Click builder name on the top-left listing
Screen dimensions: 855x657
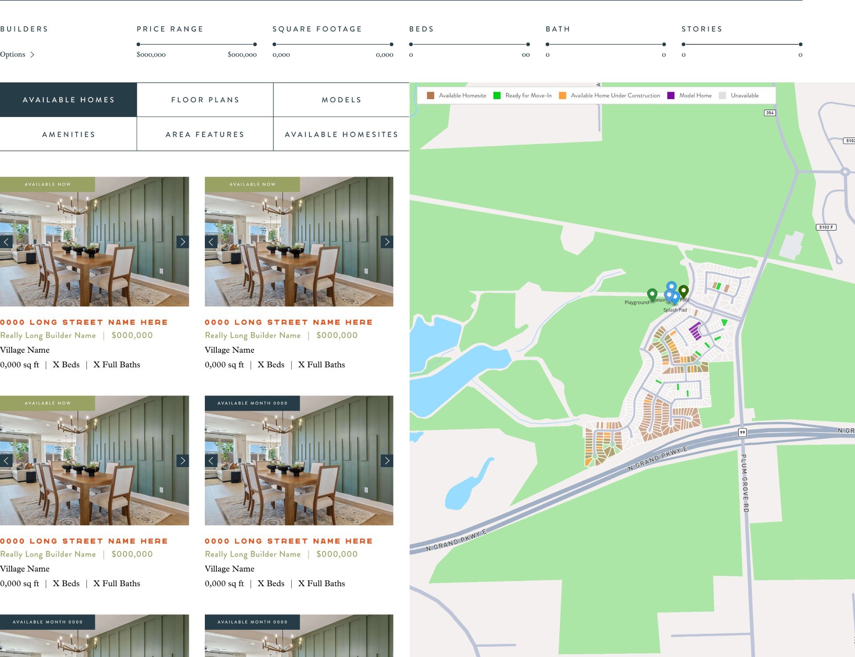click(x=48, y=335)
